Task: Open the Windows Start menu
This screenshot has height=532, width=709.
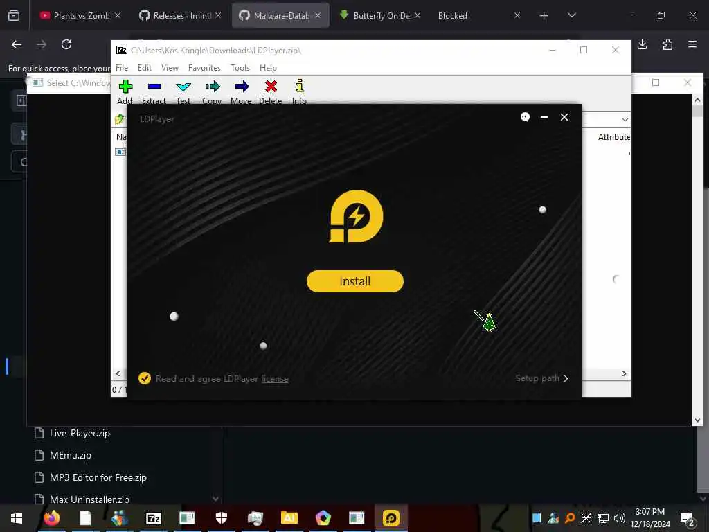Action: point(17,518)
